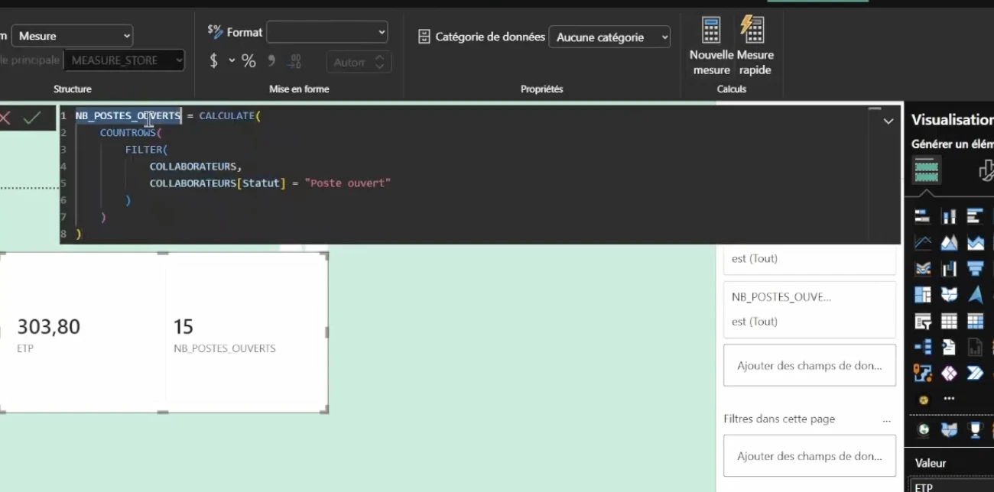Open ellipsis menu for Filtres dans cette page

click(x=887, y=419)
